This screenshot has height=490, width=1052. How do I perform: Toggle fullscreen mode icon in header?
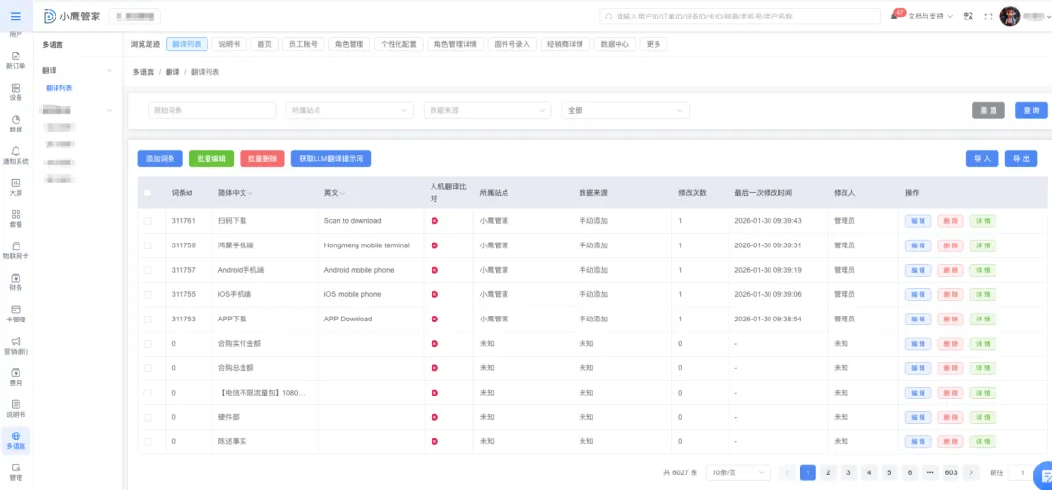pyautogui.click(x=988, y=17)
